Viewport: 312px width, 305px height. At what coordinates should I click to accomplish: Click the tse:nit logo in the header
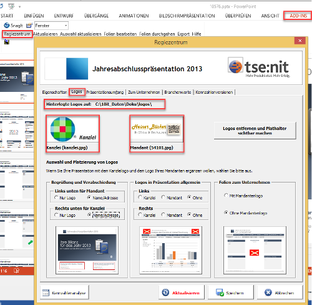pyautogui.click(x=259, y=67)
